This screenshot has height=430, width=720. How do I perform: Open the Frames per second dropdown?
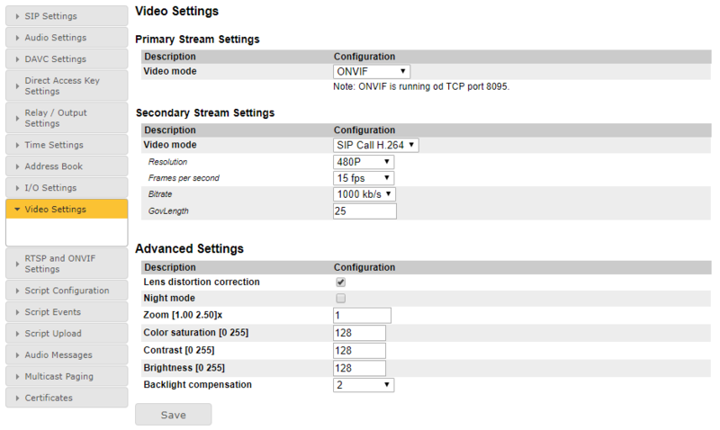(364, 178)
